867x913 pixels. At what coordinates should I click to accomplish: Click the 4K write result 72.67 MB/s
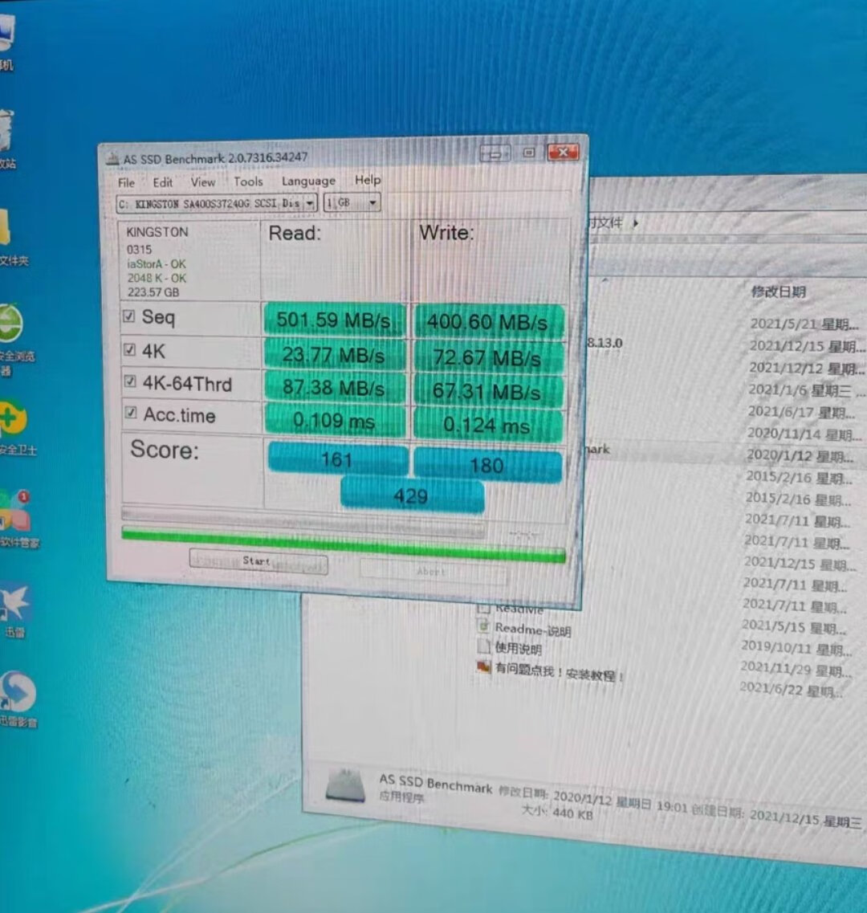[x=488, y=357]
